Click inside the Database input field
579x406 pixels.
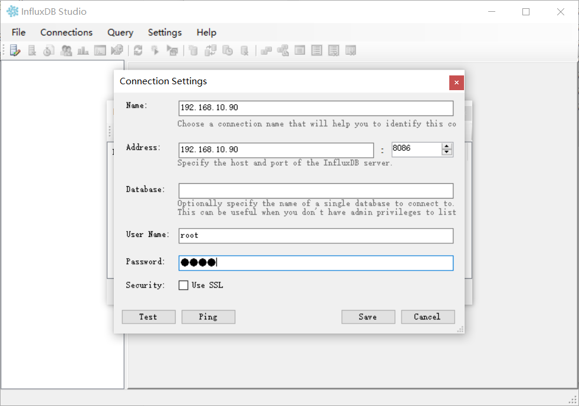[x=315, y=190]
